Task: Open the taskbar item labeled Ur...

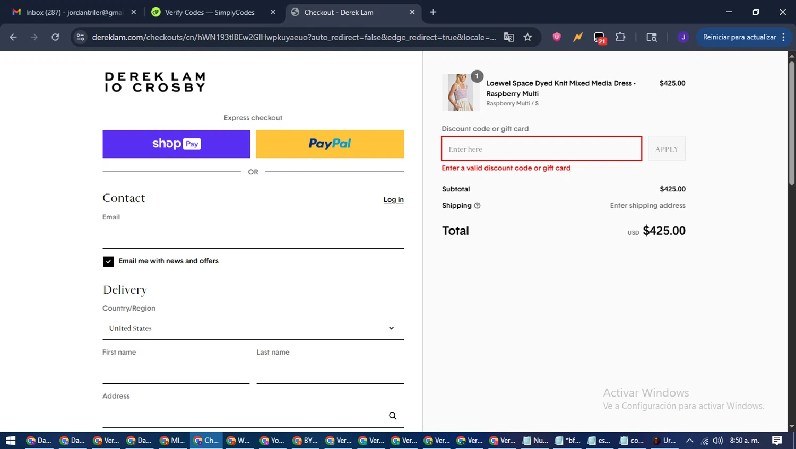Action: coord(665,441)
